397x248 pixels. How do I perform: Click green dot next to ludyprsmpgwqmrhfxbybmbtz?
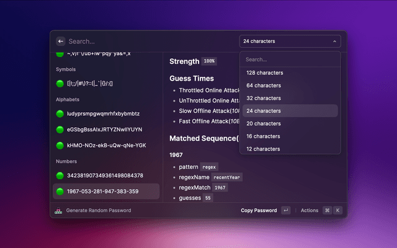pos(60,113)
